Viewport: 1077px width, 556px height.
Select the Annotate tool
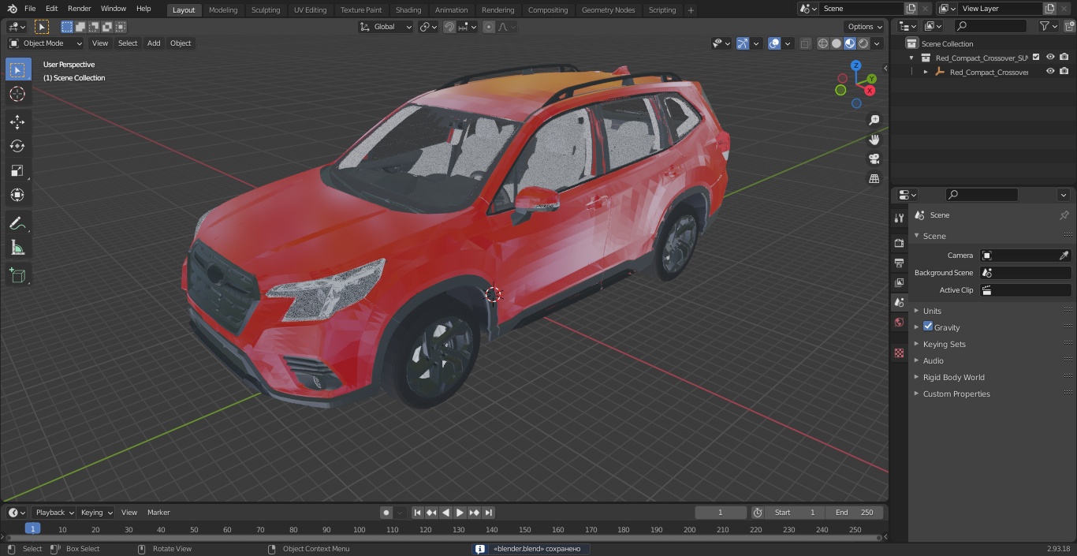17,224
